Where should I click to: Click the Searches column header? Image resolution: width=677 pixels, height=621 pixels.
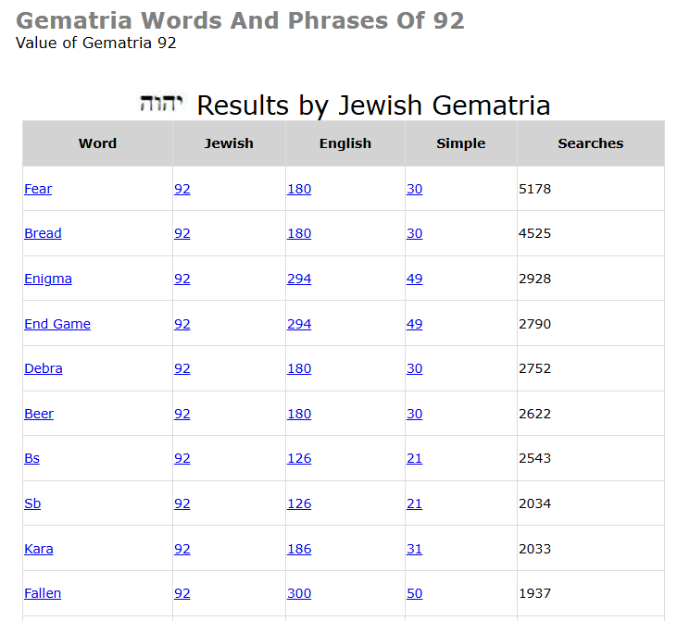point(591,143)
